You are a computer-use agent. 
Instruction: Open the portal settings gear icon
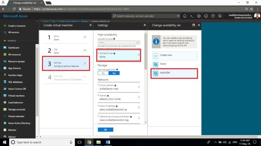pos(199,16)
